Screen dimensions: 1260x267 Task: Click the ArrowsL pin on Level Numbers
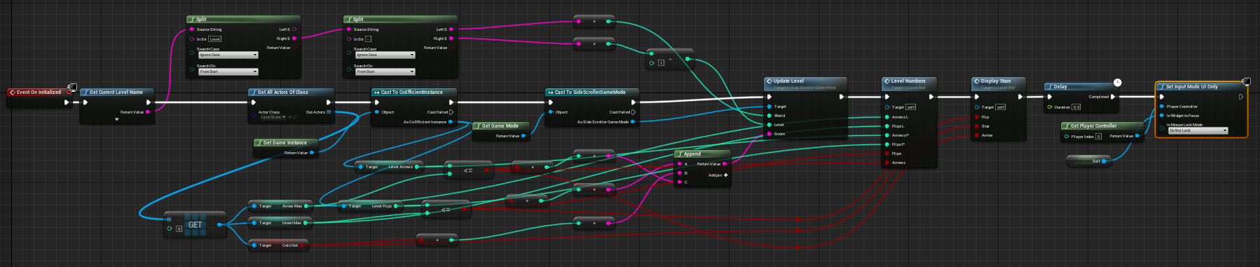(887, 117)
